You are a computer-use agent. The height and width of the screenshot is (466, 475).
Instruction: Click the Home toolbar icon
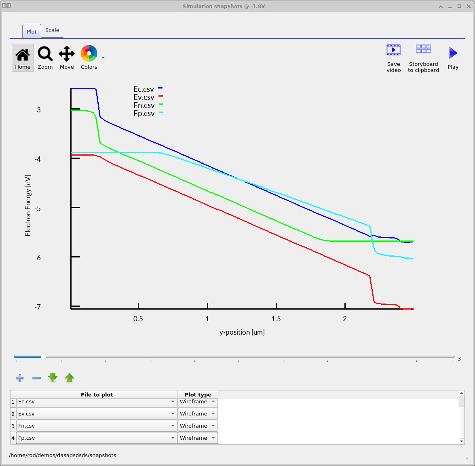23,58
